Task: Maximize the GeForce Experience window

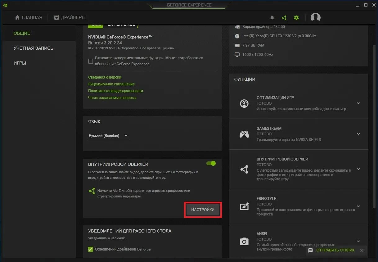Action: (x=366, y=5)
